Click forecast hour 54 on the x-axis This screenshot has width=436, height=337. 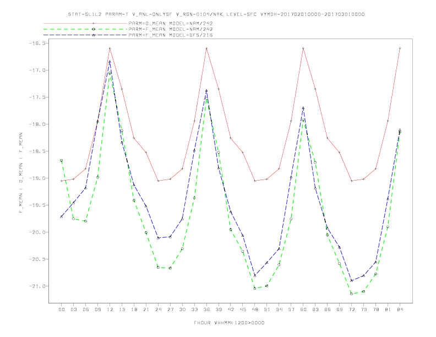279,309
